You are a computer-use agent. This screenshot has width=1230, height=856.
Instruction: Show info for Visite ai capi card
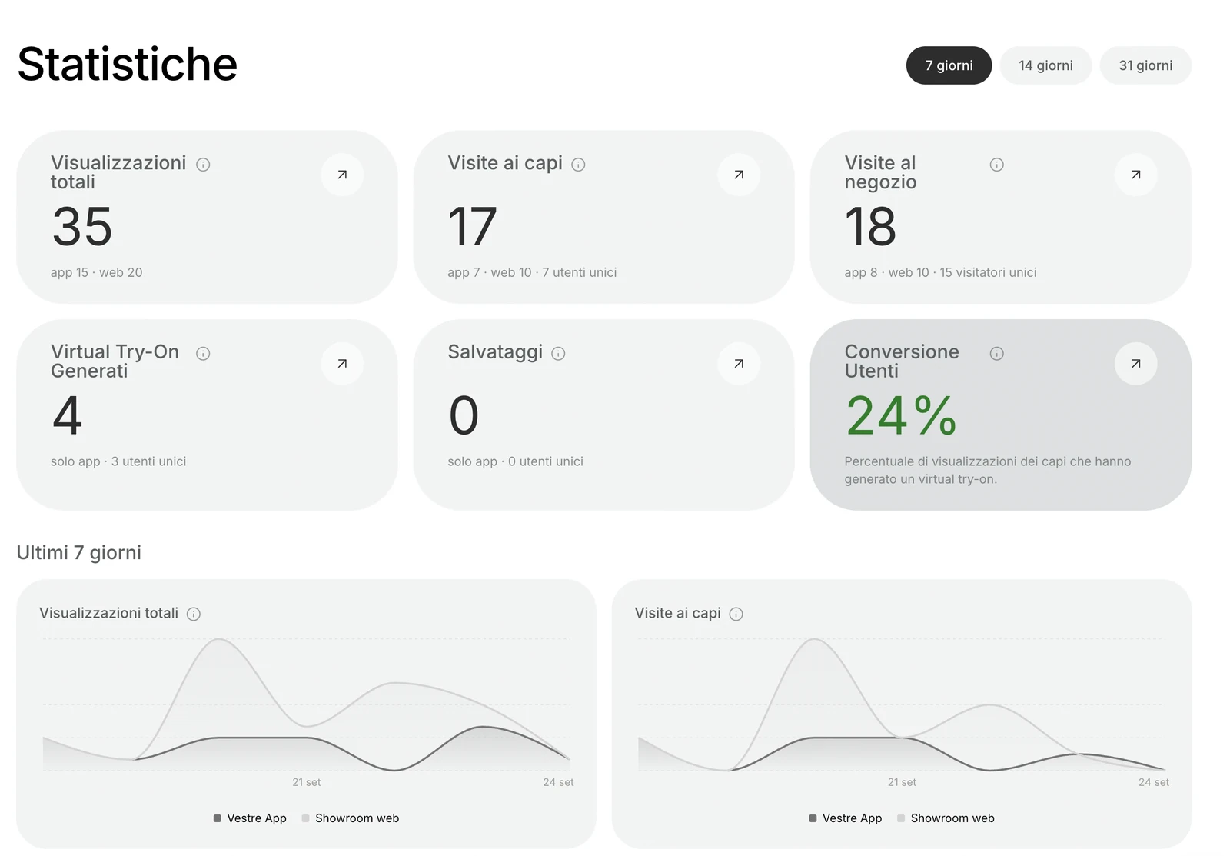pyautogui.click(x=579, y=165)
